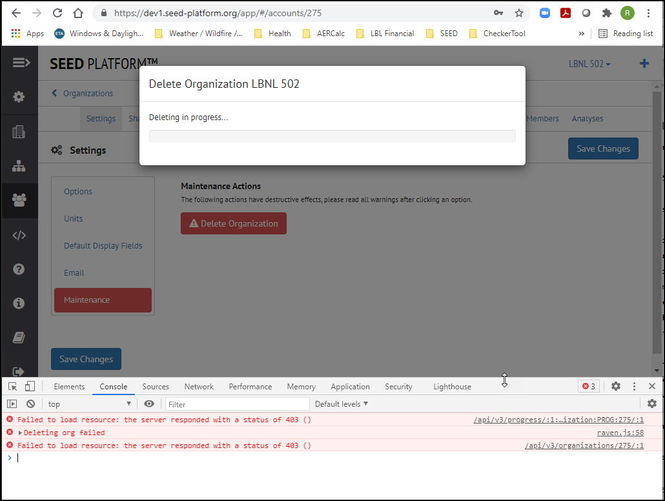
Task: Log out using the exit sidebar icon
Action: coord(20,371)
